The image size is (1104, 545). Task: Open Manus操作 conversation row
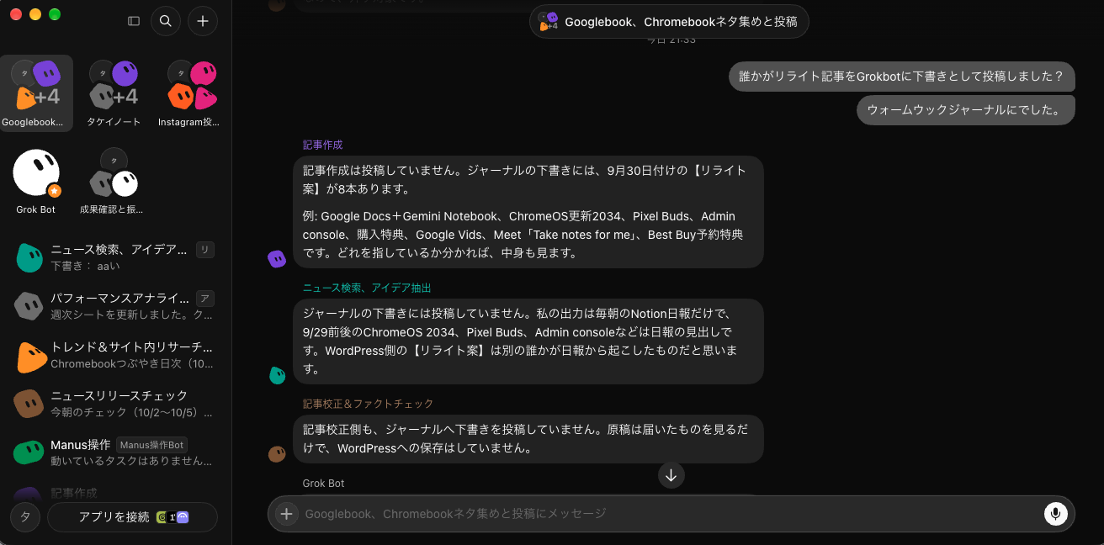[x=115, y=452]
